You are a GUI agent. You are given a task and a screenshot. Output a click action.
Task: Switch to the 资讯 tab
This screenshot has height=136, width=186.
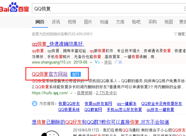point(56,22)
